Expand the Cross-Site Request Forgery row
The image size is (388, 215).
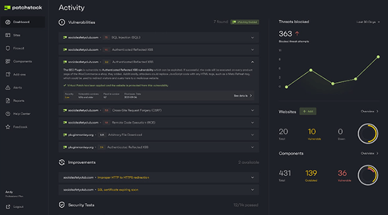[x=159, y=110]
